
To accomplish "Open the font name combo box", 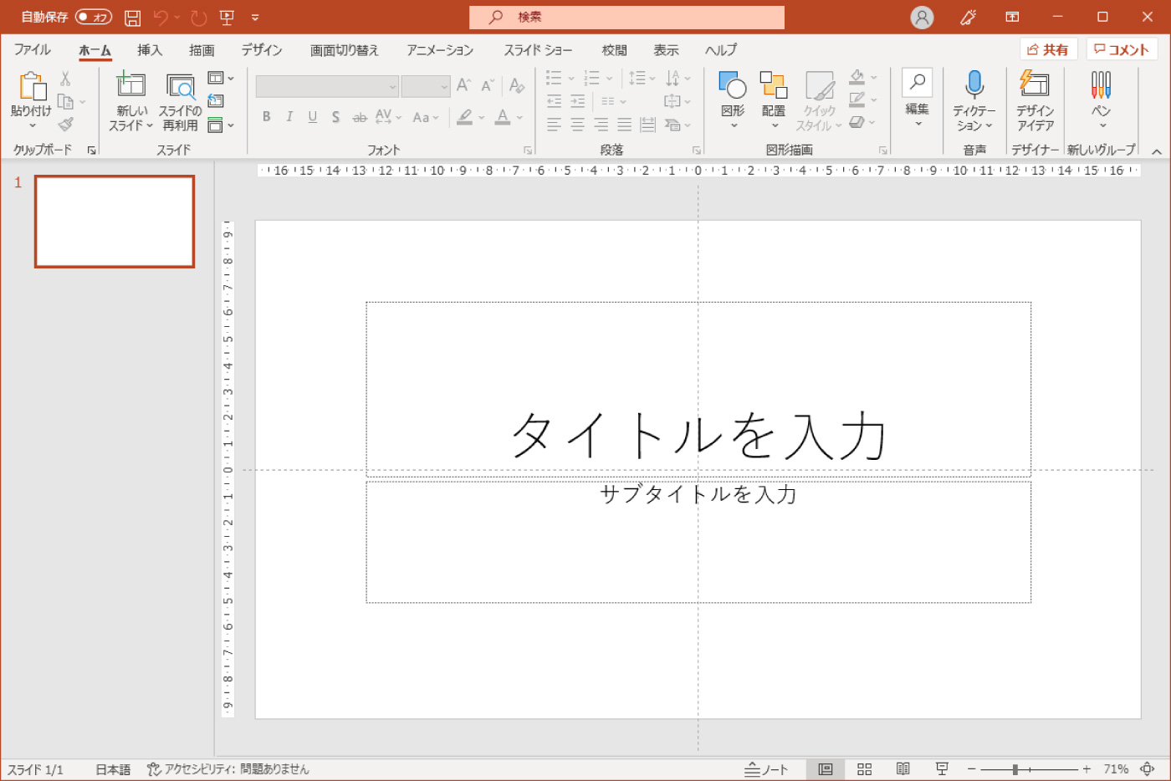I will [327, 86].
